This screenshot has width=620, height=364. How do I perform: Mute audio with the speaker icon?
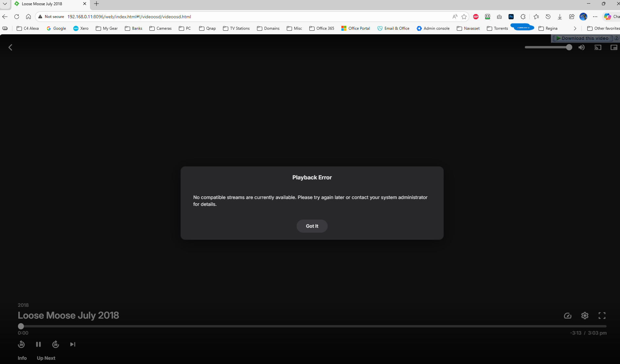(581, 47)
